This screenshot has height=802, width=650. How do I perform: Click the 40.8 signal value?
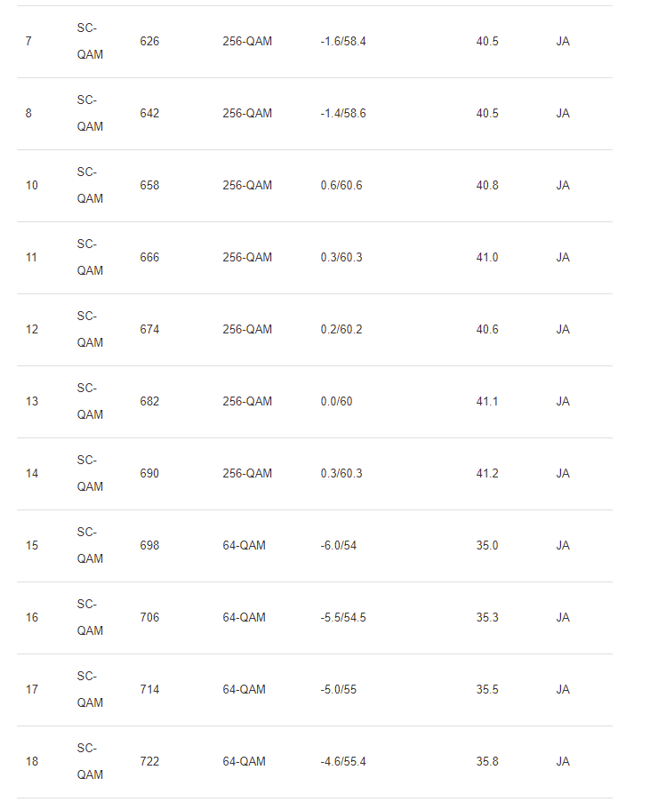[486, 186]
